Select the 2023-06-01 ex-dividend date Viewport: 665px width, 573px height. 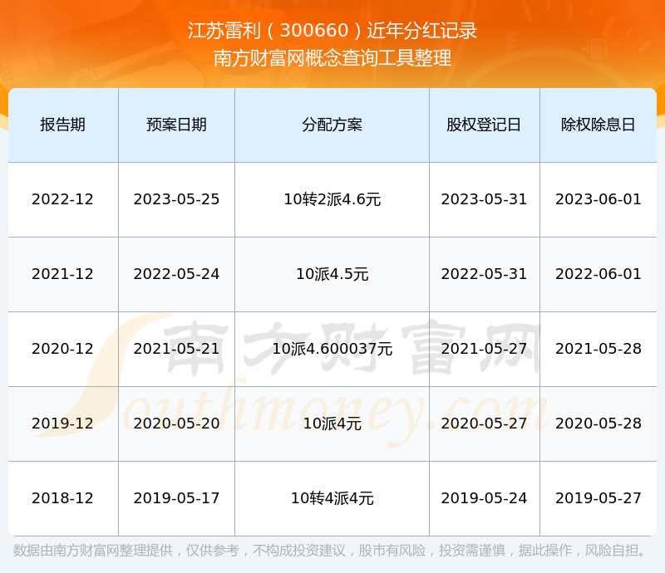[x=597, y=198]
